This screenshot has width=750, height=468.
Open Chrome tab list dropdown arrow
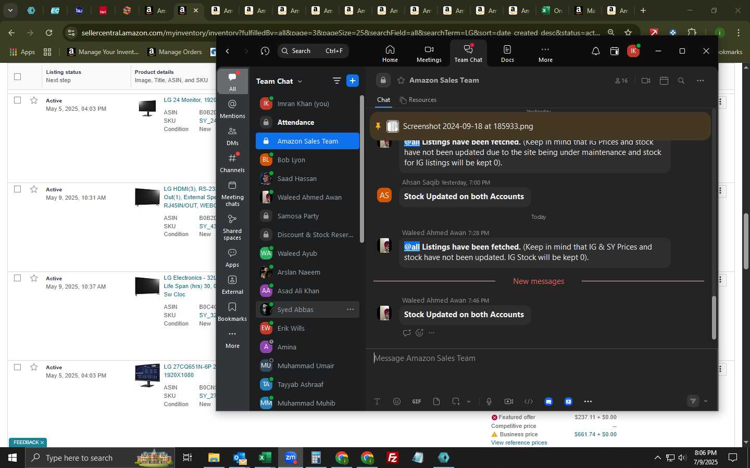coord(10,10)
